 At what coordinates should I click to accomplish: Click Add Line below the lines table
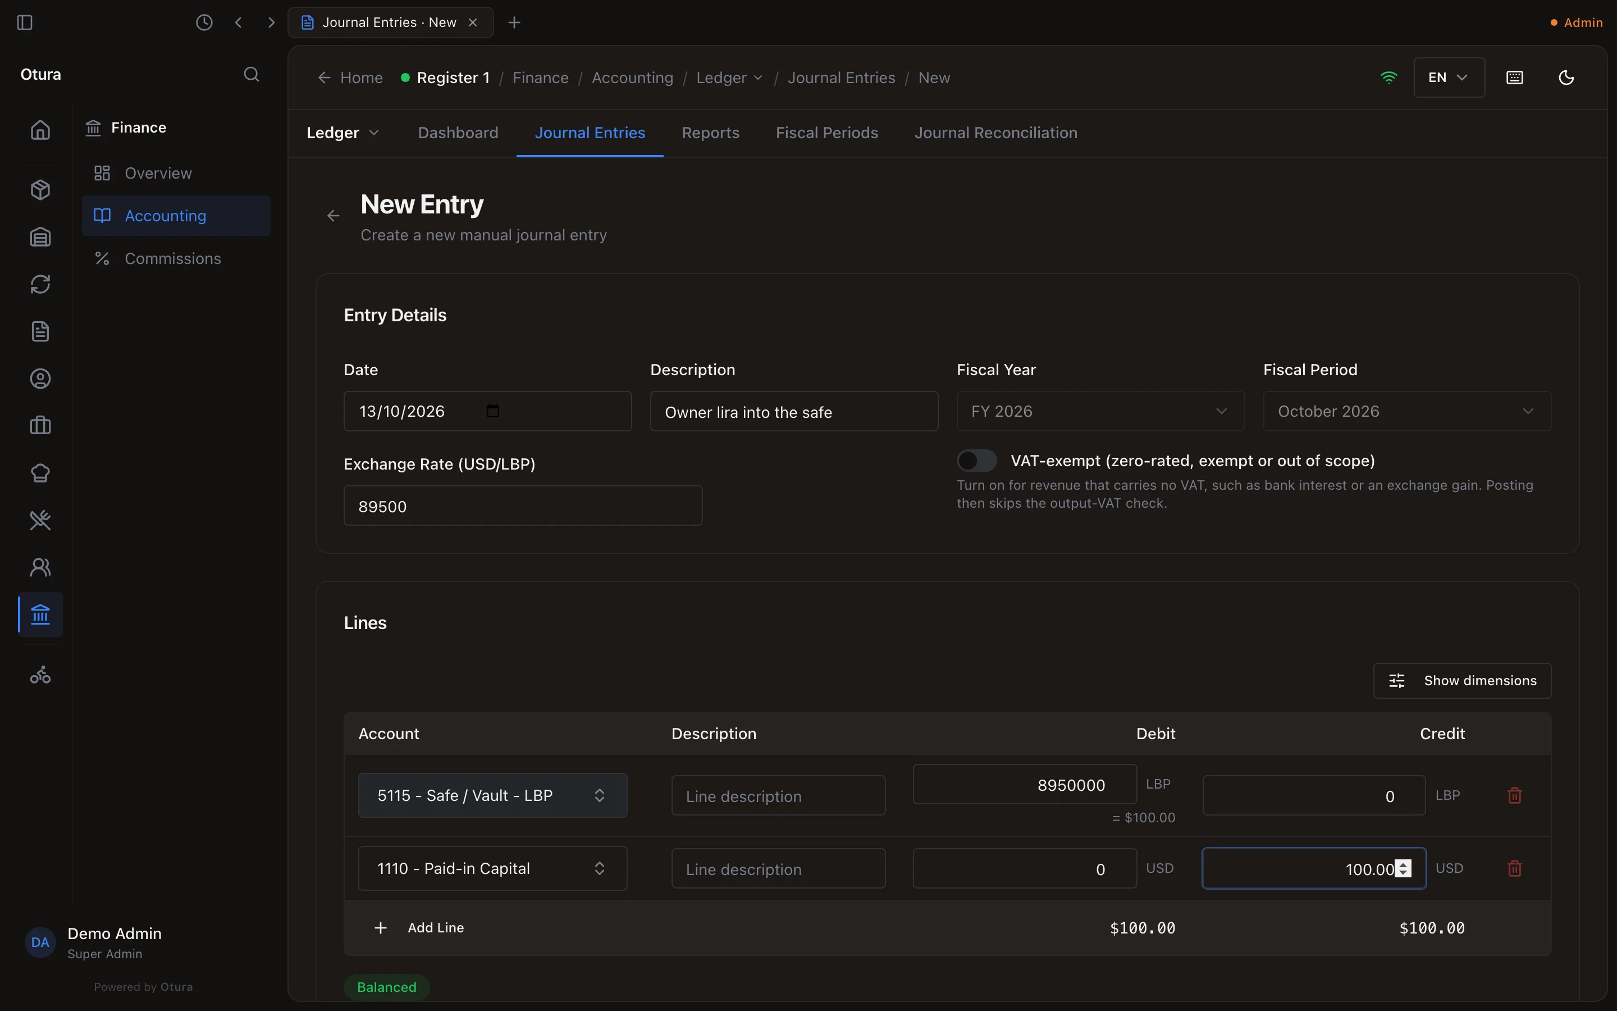coord(419,928)
